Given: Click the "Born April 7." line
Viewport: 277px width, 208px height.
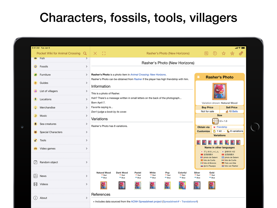Looking at the screenshot, I should (x=98, y=103).
